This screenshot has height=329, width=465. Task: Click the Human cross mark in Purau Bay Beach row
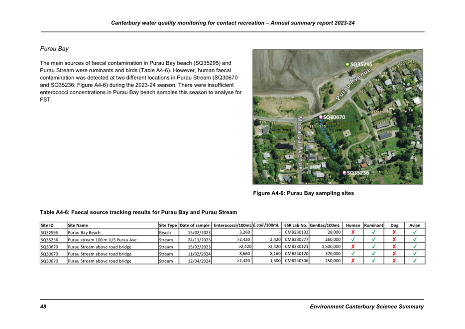pos(353,232)
